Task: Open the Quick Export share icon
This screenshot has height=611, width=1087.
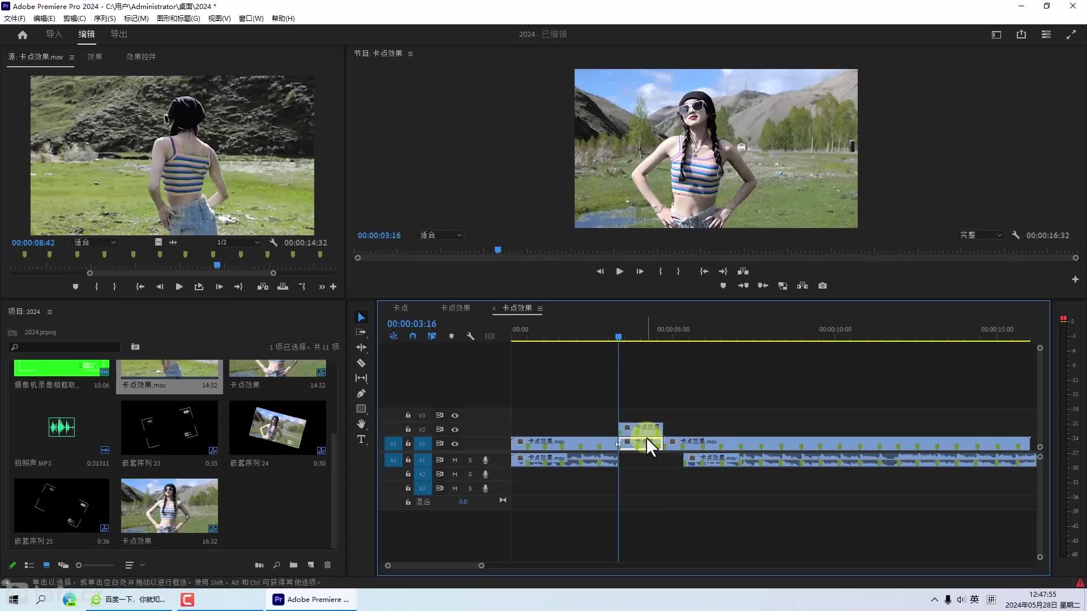Action: 1021,35
